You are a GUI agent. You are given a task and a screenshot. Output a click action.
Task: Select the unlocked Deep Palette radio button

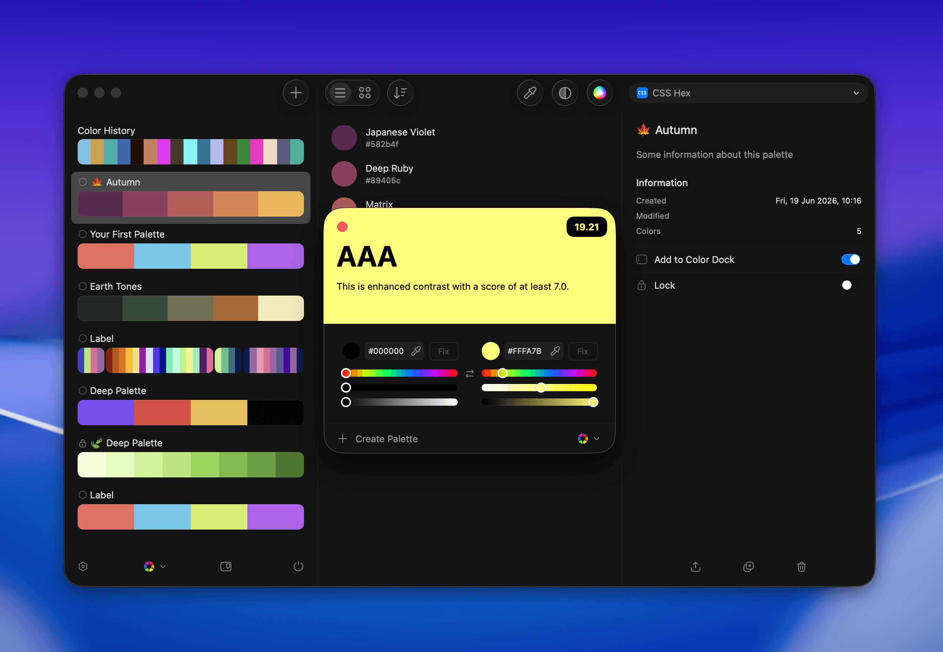click(x=83, y=390)
